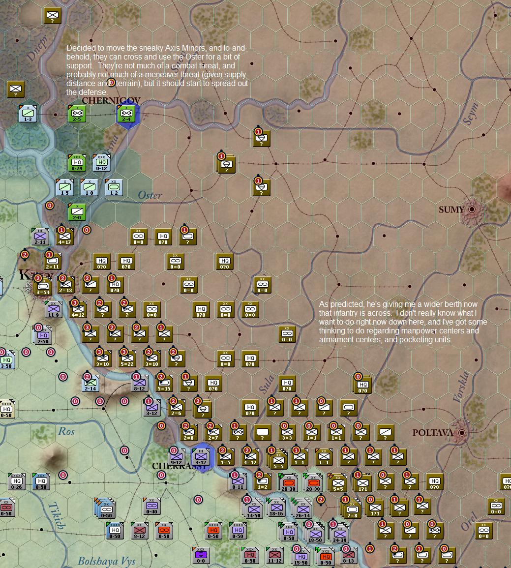Select the green 2-5 cavalry unit

click(77, 114)
